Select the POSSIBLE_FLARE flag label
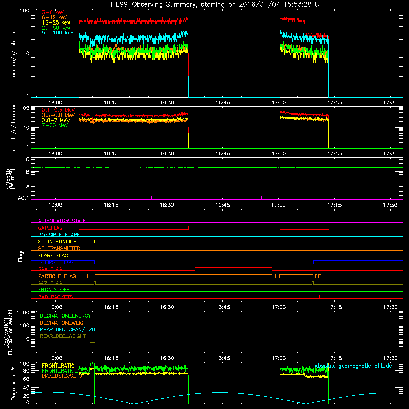The image size is (409, 409). [x=59, y=235]
